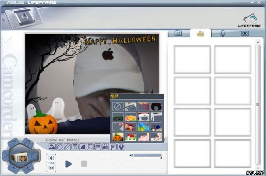
Task: Select the clock segment on the mode wheel
Action: pyautogui.click(x=5, y=156)
